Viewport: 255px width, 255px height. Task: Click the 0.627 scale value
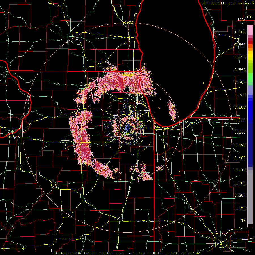pos(240,120)
